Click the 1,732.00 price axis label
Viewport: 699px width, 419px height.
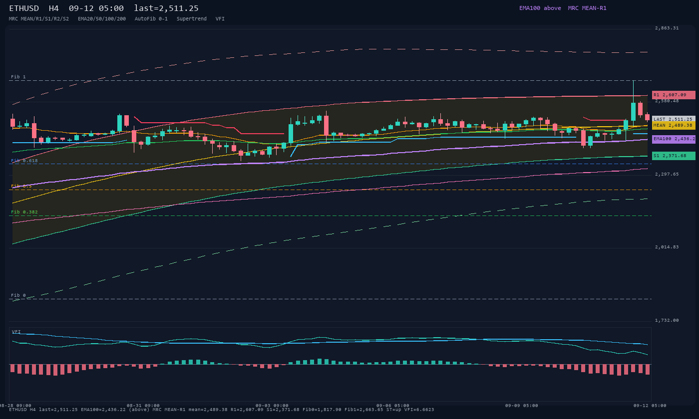click(x=667, y=320)
